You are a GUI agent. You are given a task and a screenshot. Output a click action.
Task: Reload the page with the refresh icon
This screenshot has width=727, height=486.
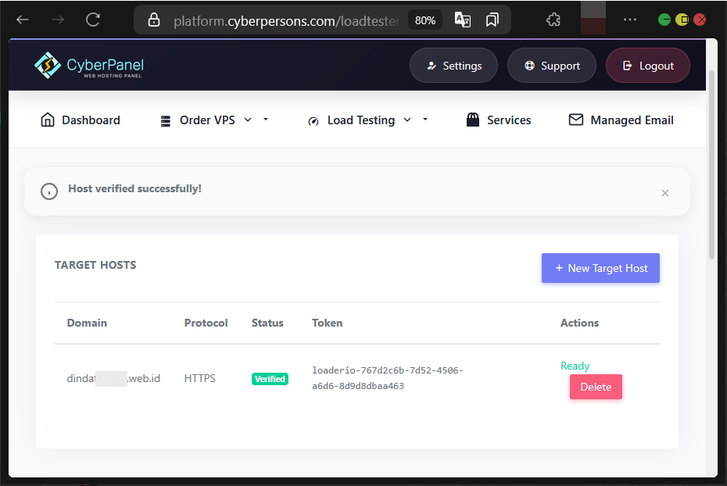[93, 20]
